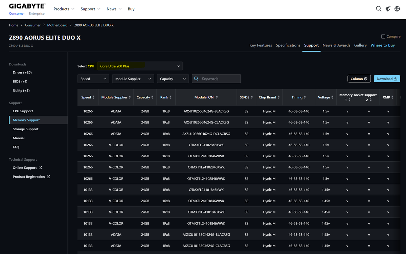Image resolution: width=406 pixels, height=254 pixels.
Task: Open Driver (+20) downloads
Action: click(x=22, y=72)
